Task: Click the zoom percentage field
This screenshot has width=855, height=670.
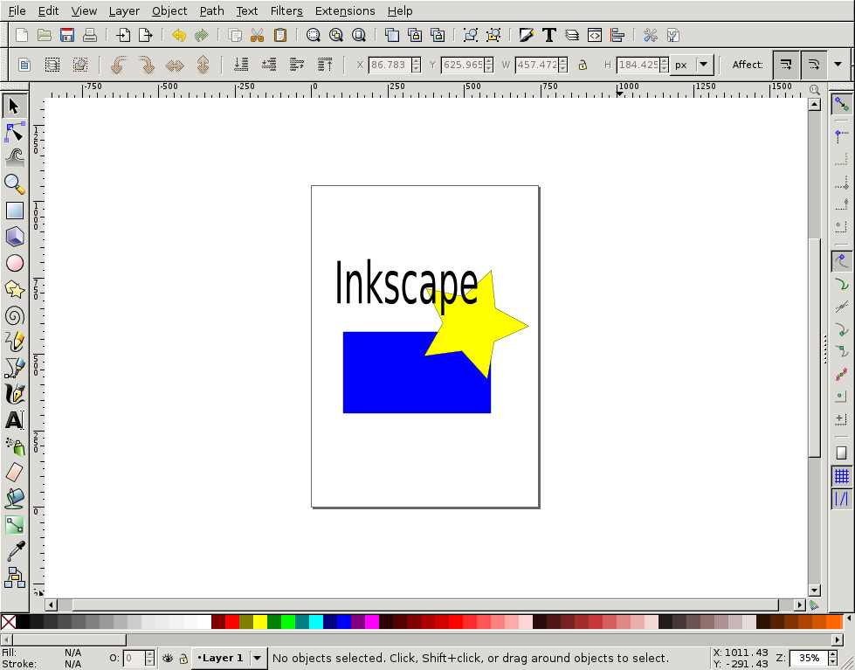Action: pos(808,658)
